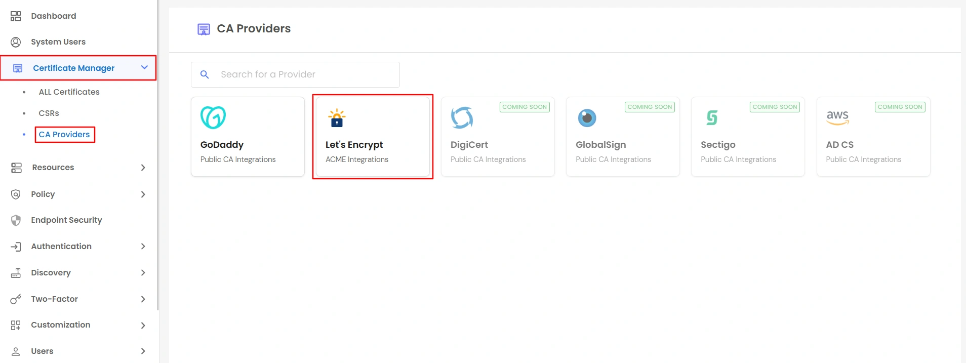Image resolution: width=966 pixels, height=363 pixels.
Task: Click the GoDaddy logo
Action: pyautogui.click(x=213, y=117)
